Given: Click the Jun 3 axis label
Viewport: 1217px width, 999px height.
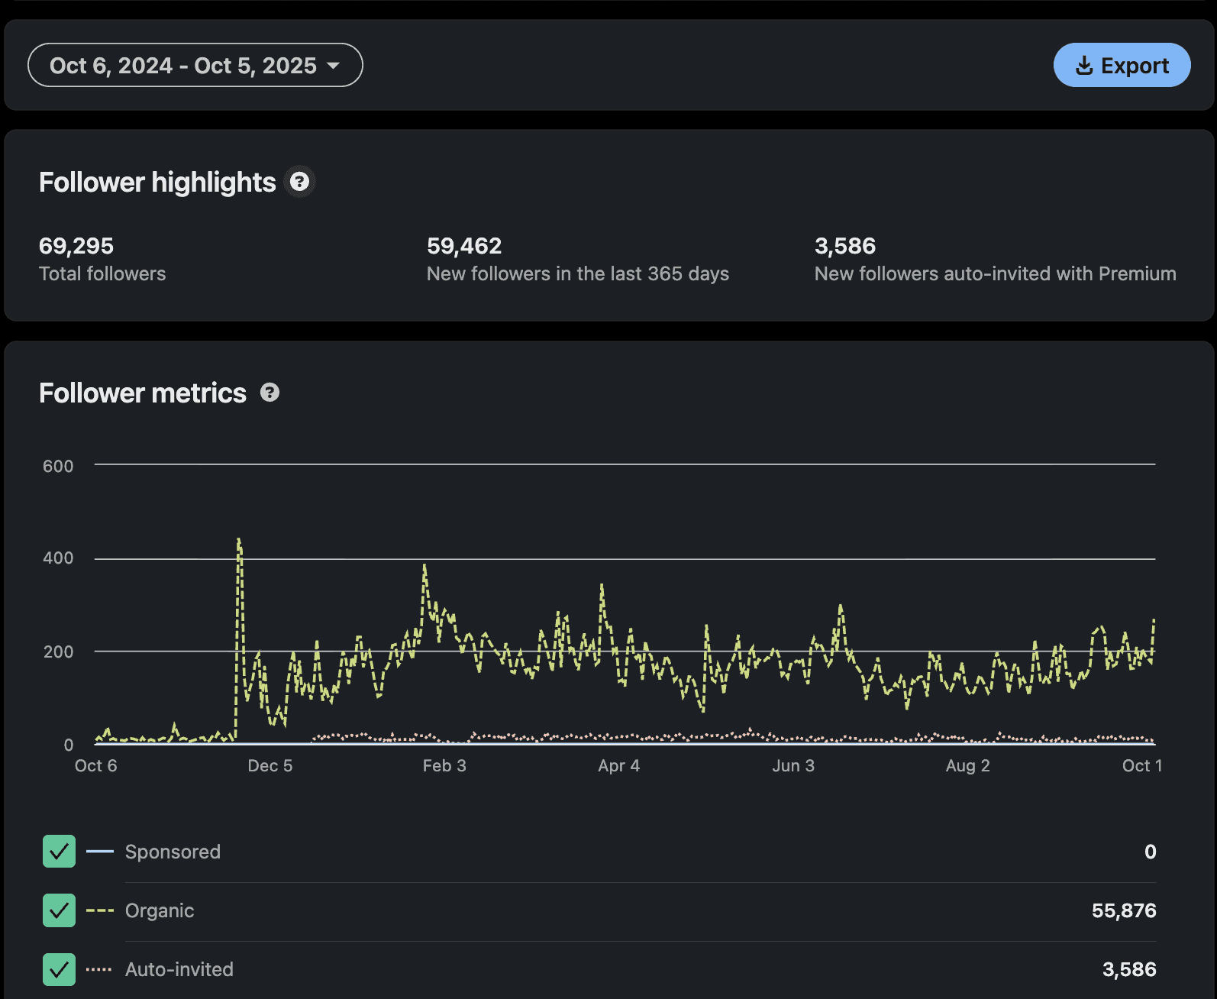Looking at the screenshot, I should coord(793,765).
